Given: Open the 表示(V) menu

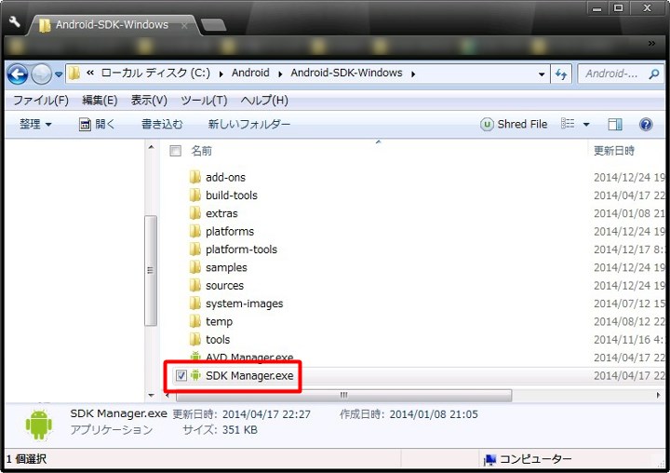Looking at the screenshot, I should [x=149, y=101].
